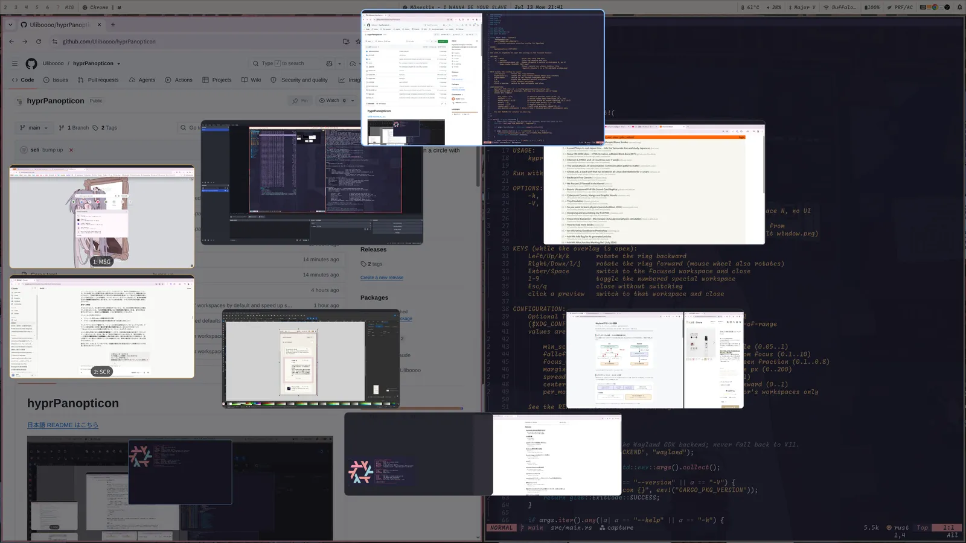The height and width of the screenshot is (543, 966).
Task: Open the Actions tab
Action: click(179, 80)
